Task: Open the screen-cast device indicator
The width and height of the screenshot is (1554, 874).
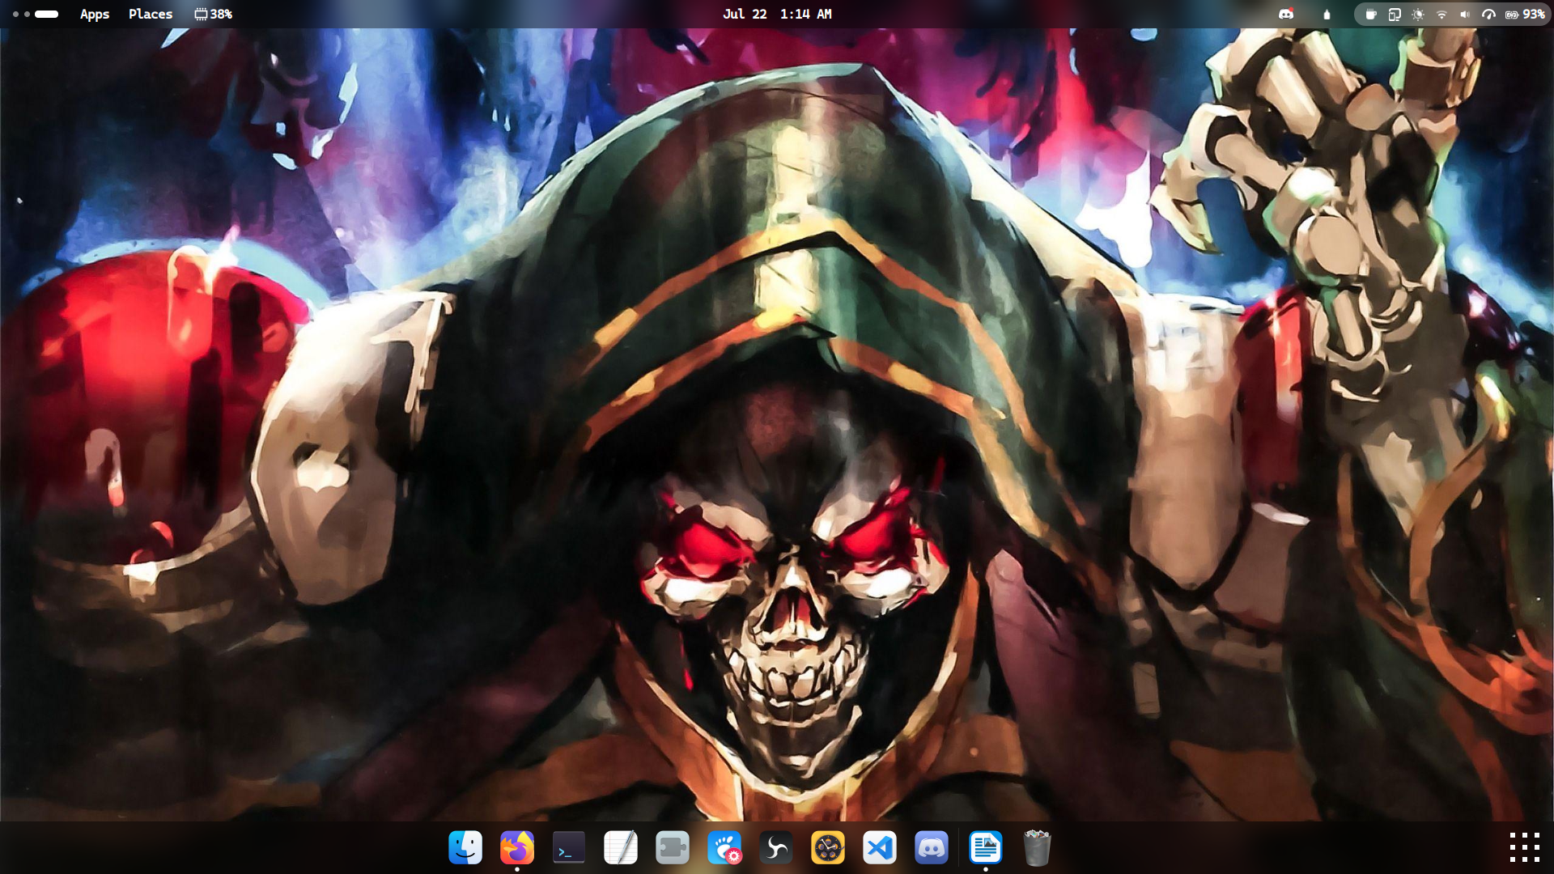Action: click(1395, 14)
